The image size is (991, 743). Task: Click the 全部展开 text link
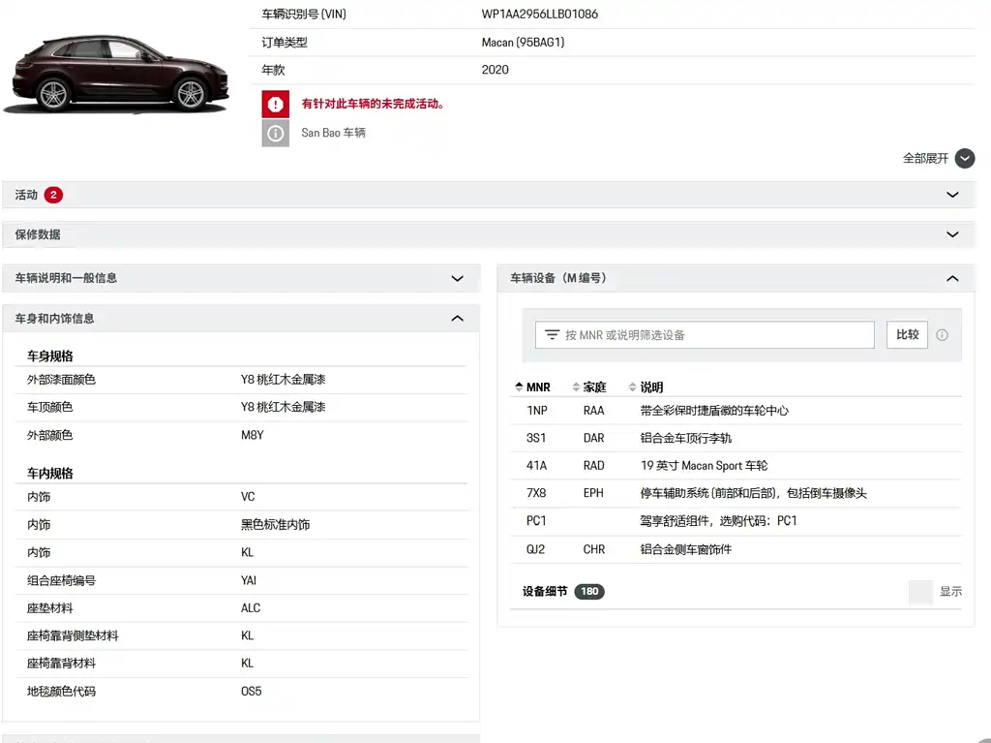[x=925, y=158]
